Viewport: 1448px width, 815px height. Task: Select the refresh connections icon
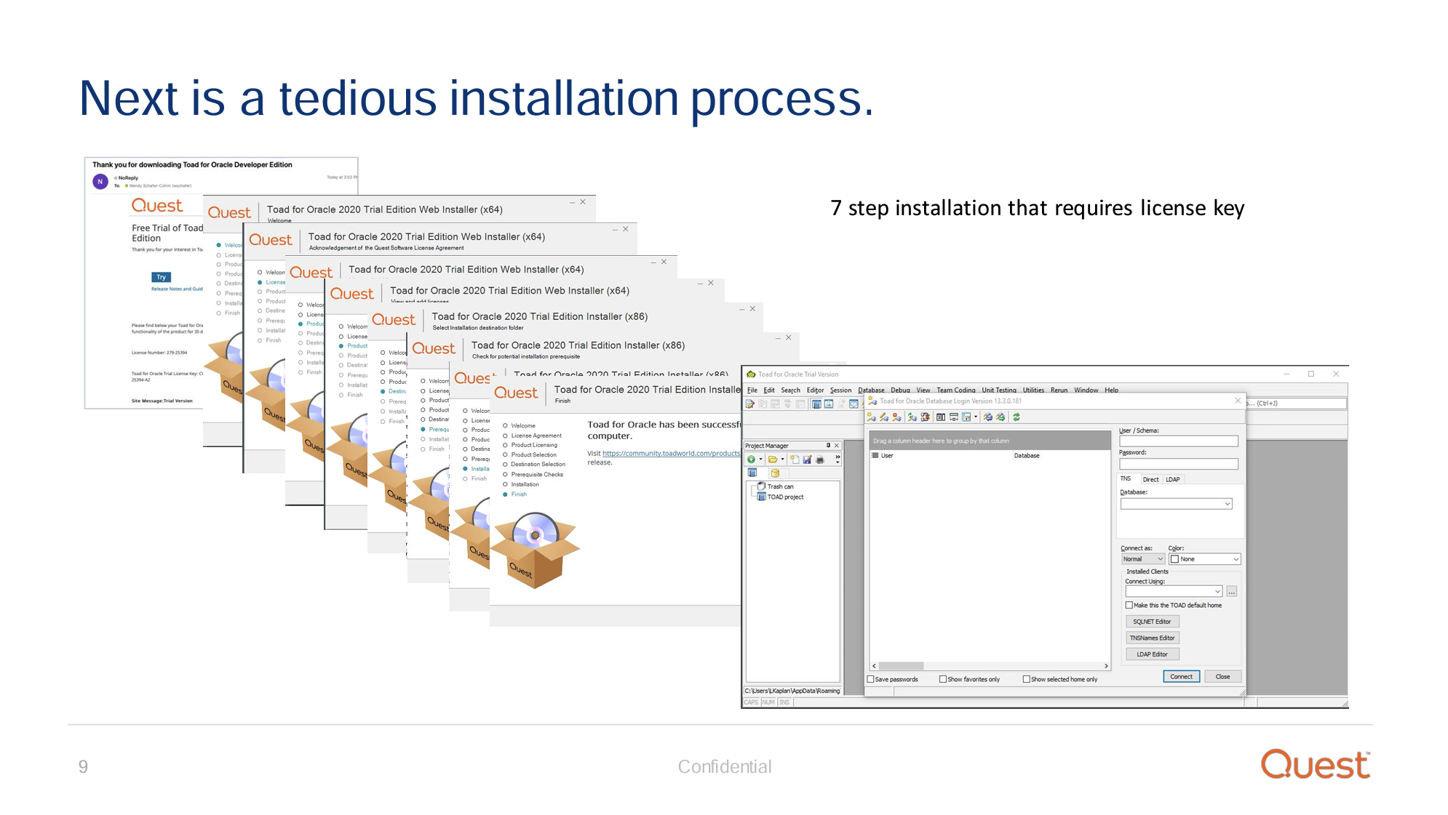tap(1017, 417)
